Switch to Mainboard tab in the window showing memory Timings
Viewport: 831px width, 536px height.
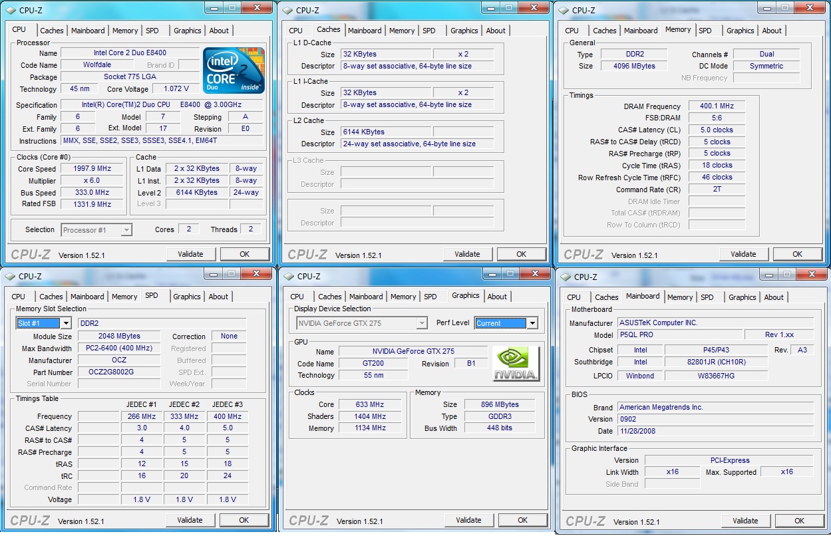coord(641,31)
